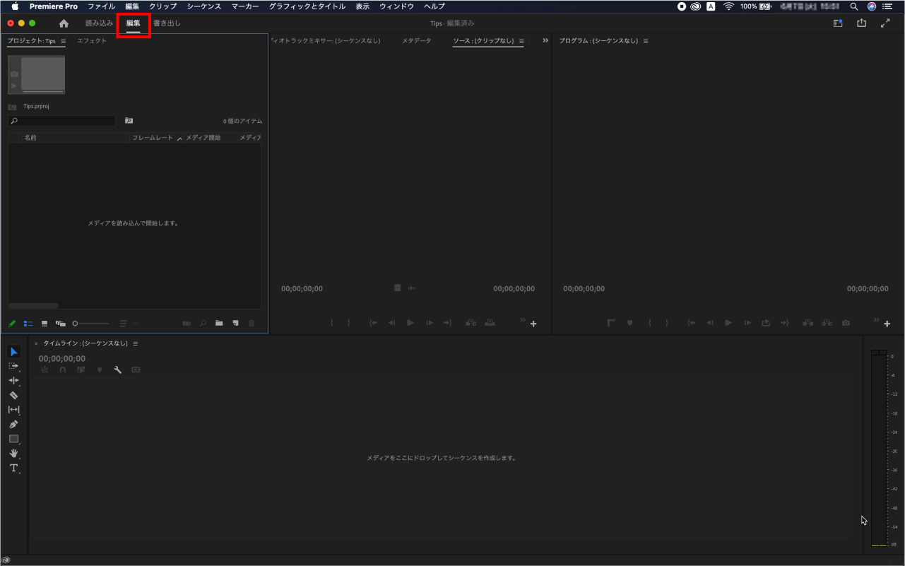The height and width of the screenshot is (566, 905).
Task: Select the Hand tool
Action: pyautogui.click(x=13, y=454)
